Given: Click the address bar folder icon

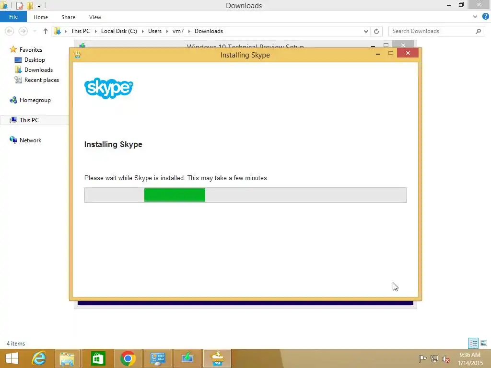Looking at the screenshot, I should coord(58,31).
